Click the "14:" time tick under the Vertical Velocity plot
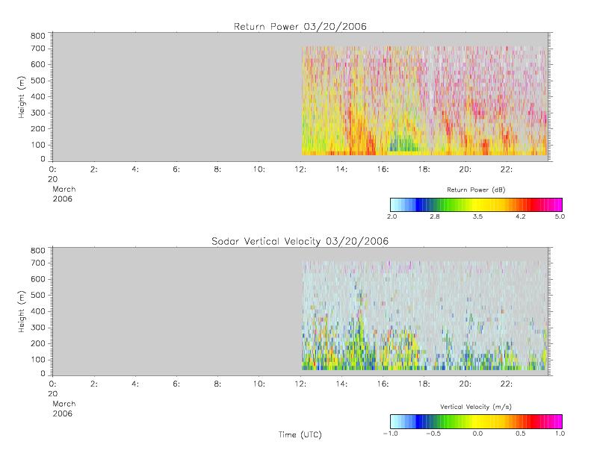Screen dimensions: 591x456 pos(341,384)
